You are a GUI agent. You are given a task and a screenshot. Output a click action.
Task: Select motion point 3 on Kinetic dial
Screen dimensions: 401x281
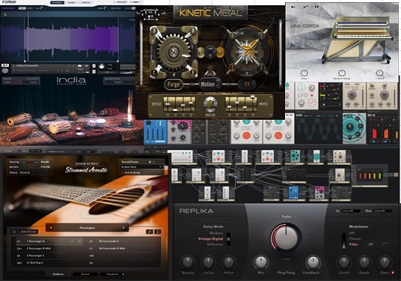[233, 67]
